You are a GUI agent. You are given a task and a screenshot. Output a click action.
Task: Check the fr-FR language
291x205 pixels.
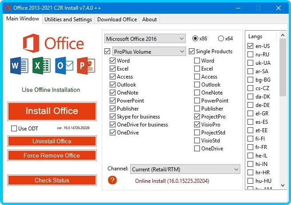point(251,147)
